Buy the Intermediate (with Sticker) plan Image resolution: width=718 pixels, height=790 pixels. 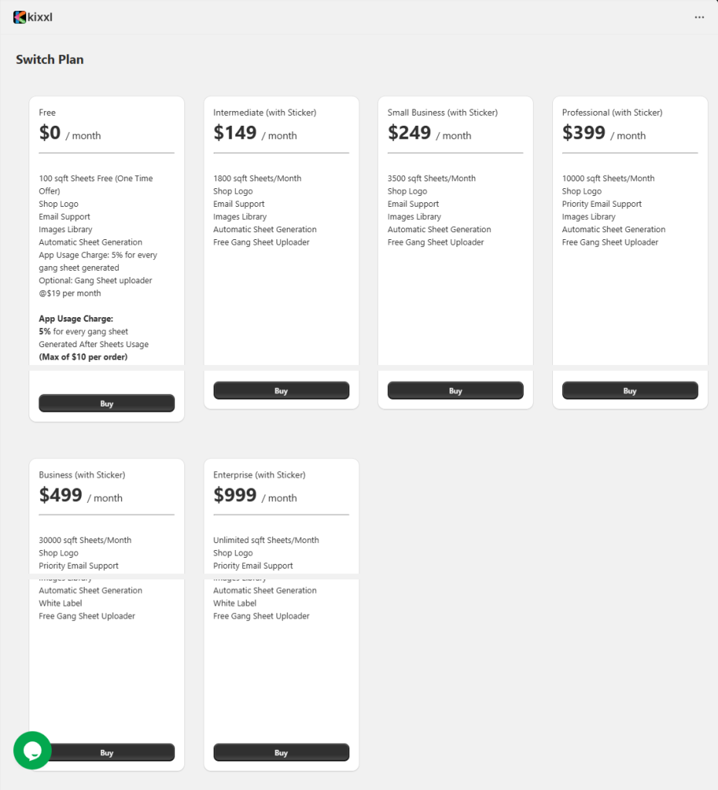tap(281, 391)
